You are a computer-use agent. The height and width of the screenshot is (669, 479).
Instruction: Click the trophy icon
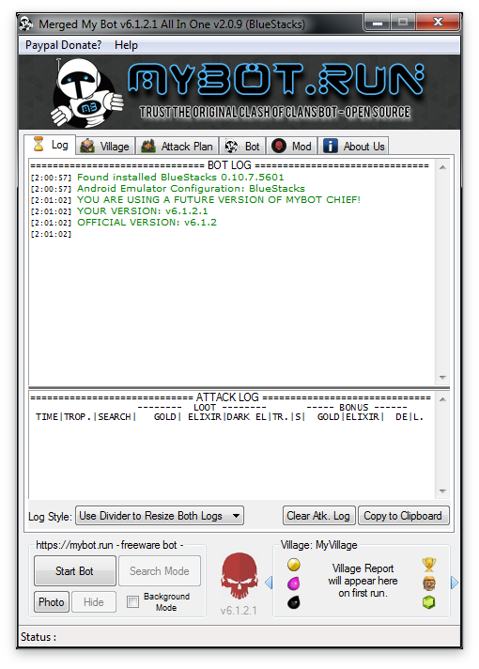tap(428, 565)
